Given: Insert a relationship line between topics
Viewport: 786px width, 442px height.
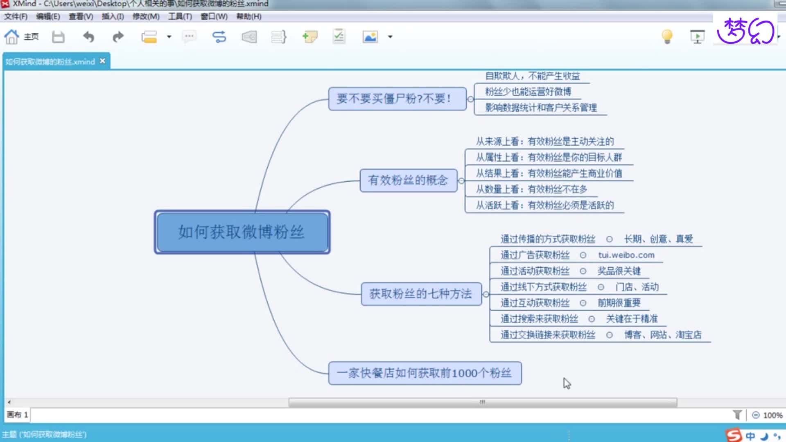Looking at the screenshot, I should 219,37.
